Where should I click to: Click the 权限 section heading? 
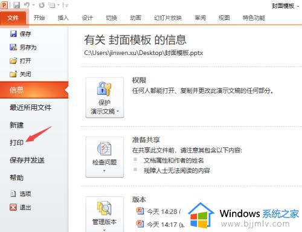[139, 80]
